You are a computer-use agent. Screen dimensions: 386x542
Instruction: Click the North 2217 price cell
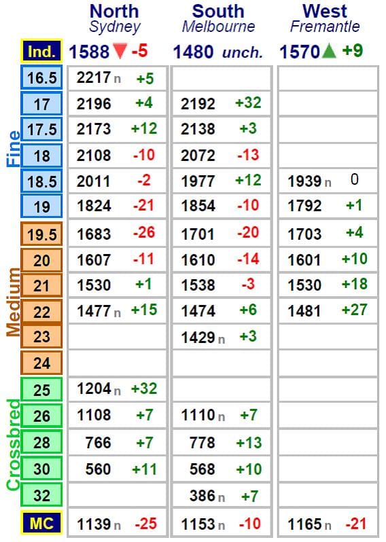click(x=117, y=78)
